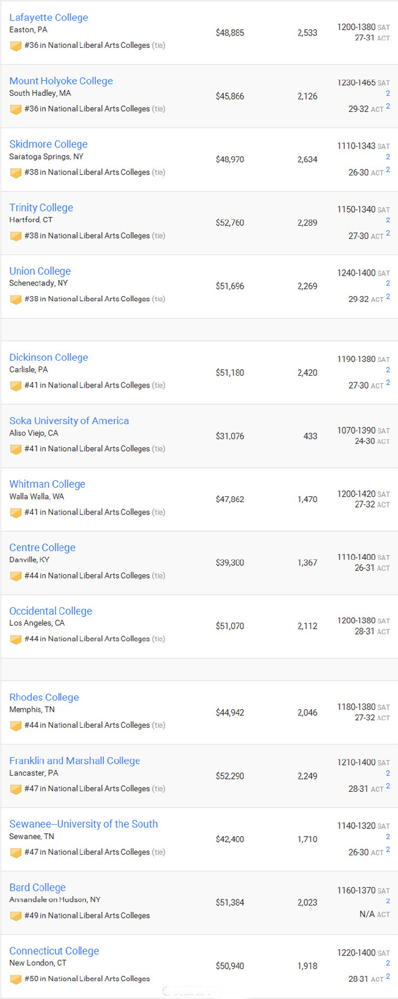Open the Centre College link
This screenshot has width=398, height=999.
(x=42, y=547)
